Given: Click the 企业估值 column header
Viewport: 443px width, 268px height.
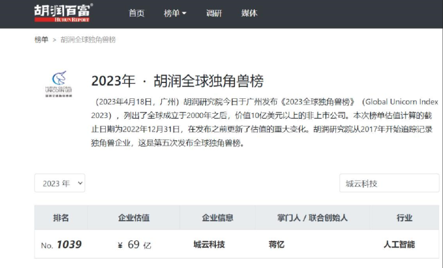Looking at the screenshot, I should (134, 218).
